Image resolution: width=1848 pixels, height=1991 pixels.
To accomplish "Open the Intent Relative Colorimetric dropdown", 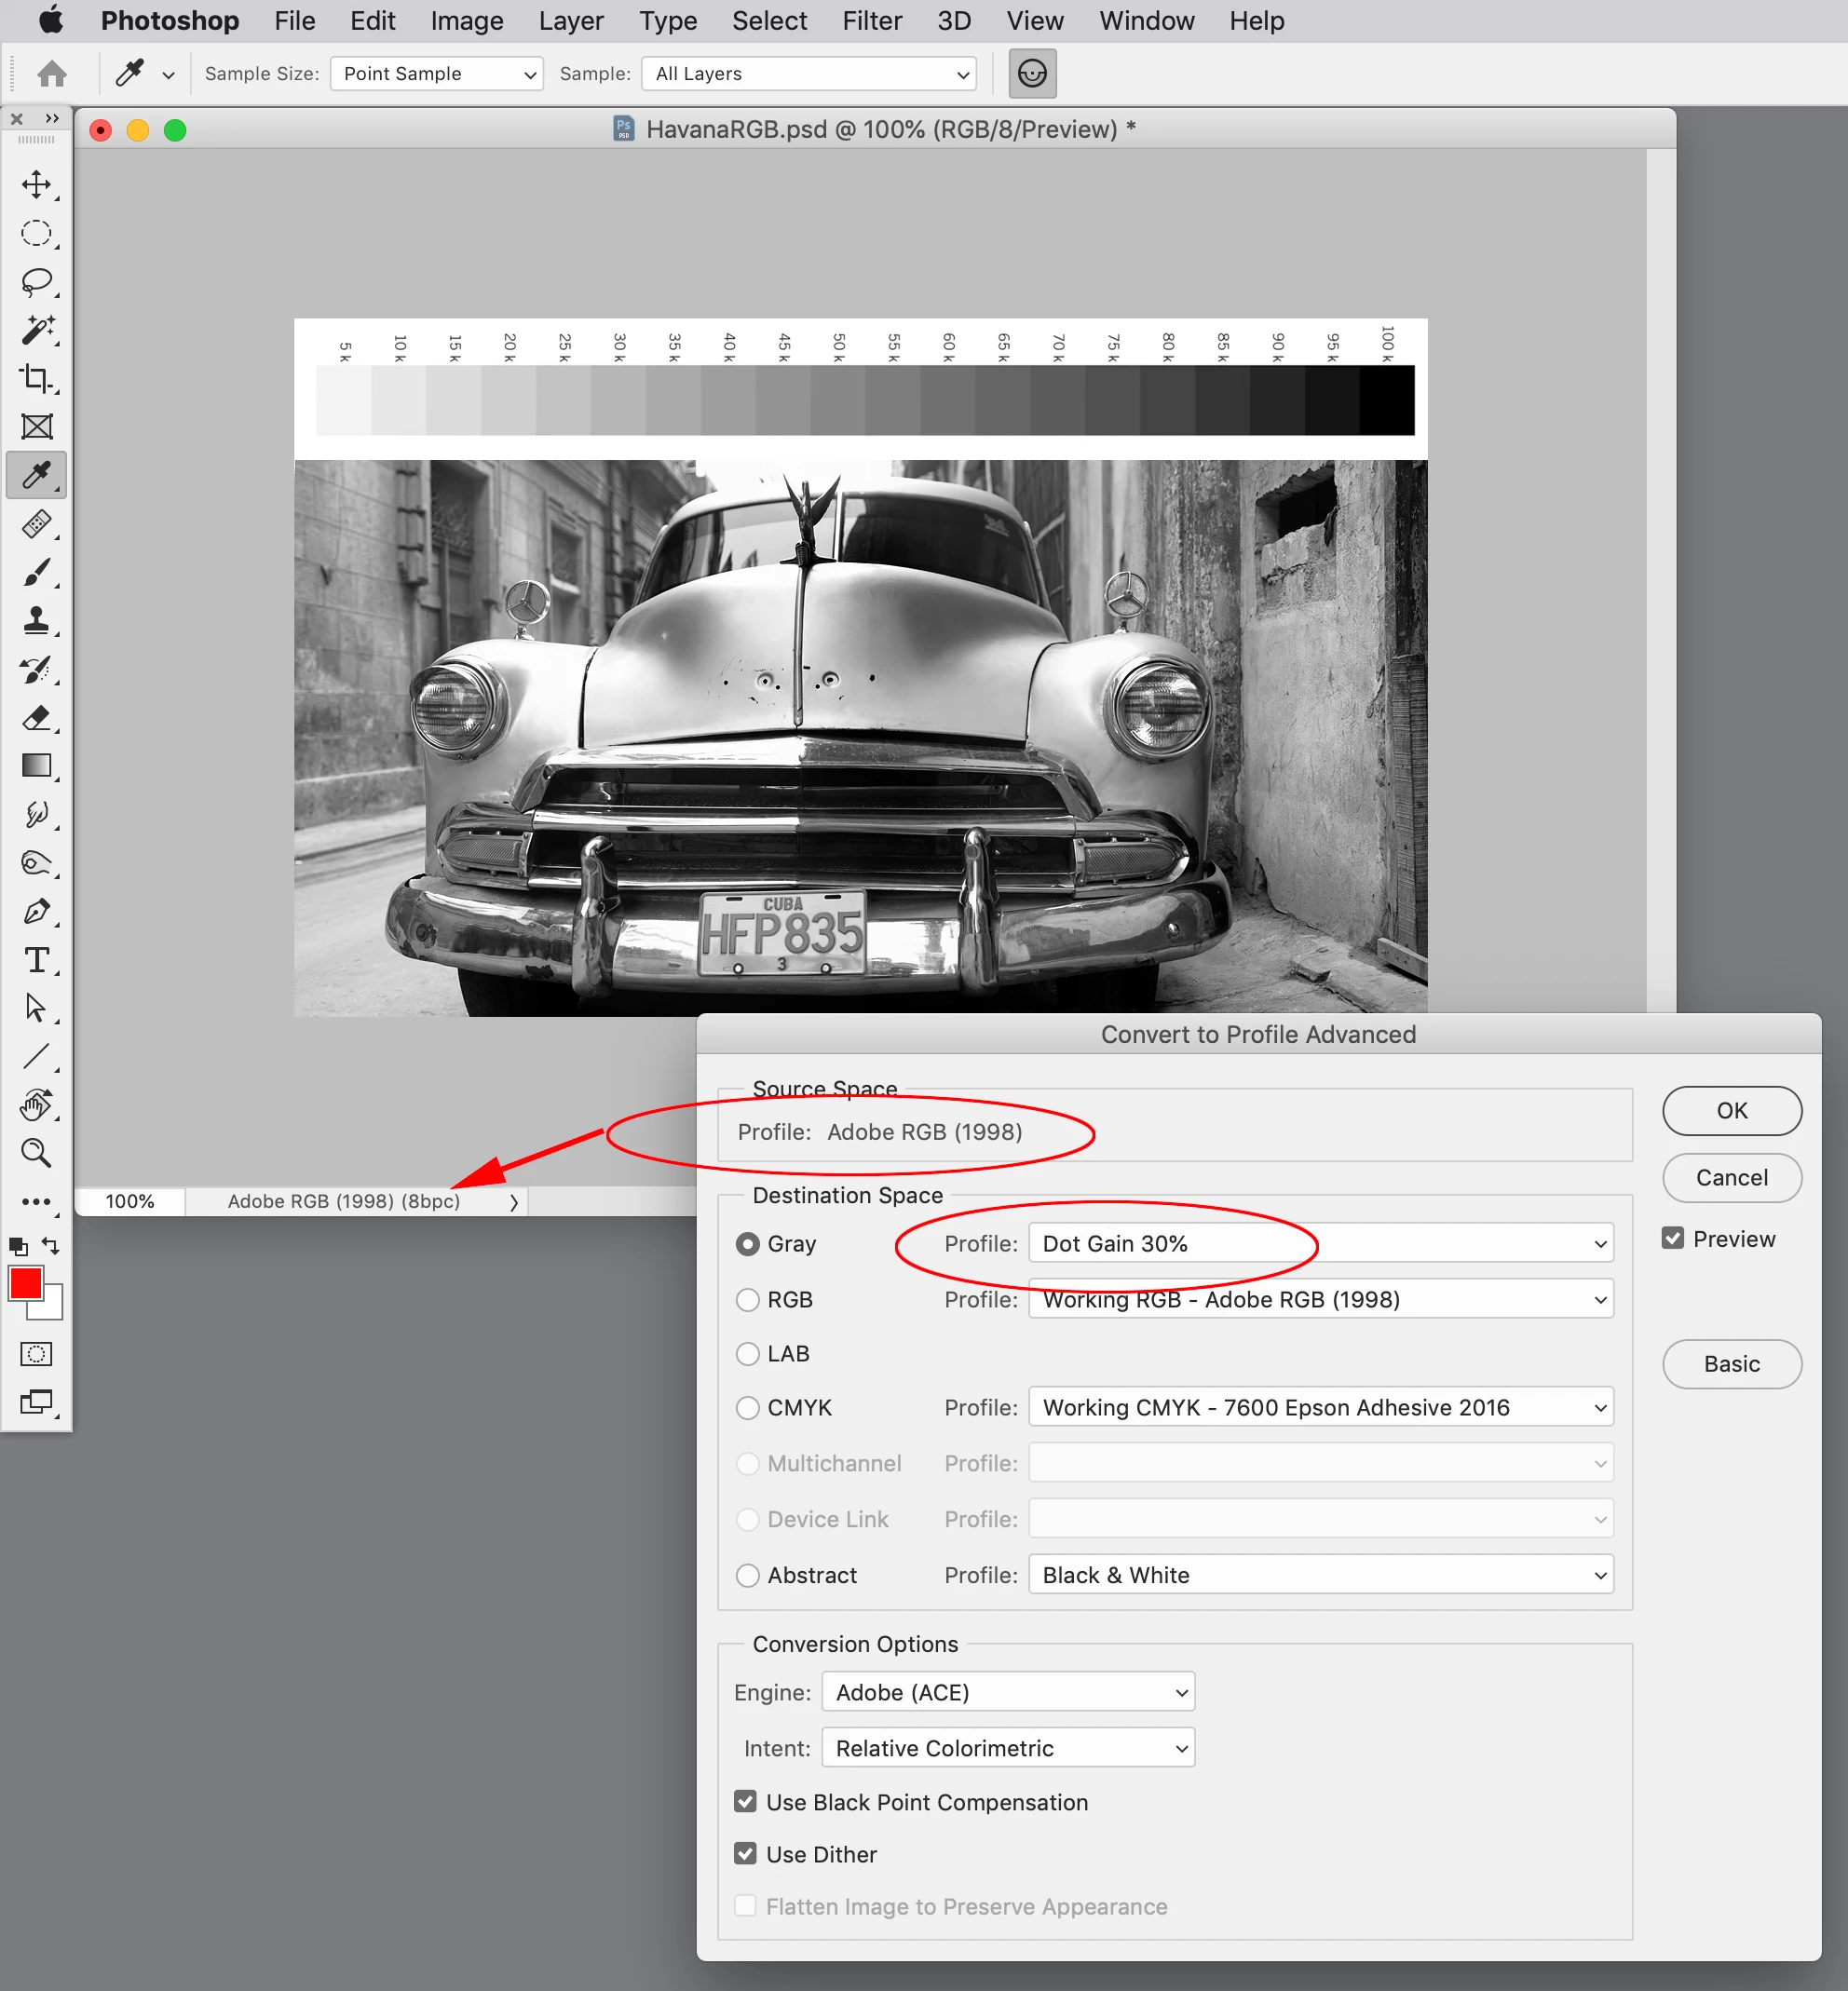I will 1007,1747.
